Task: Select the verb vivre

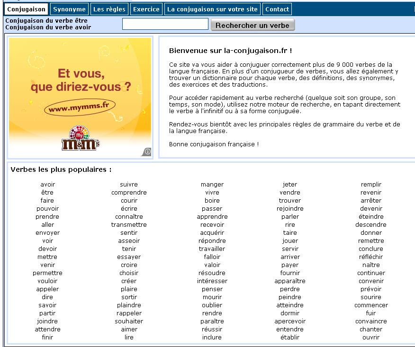Action: point(212,192)
